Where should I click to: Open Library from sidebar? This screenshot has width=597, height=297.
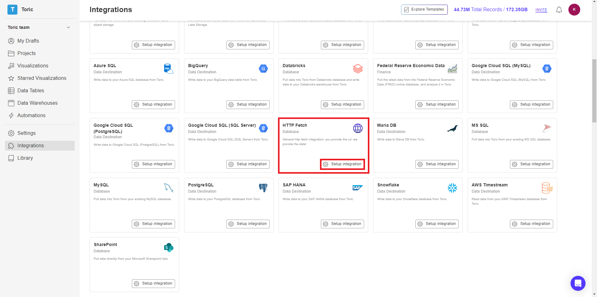click(40, 158)
